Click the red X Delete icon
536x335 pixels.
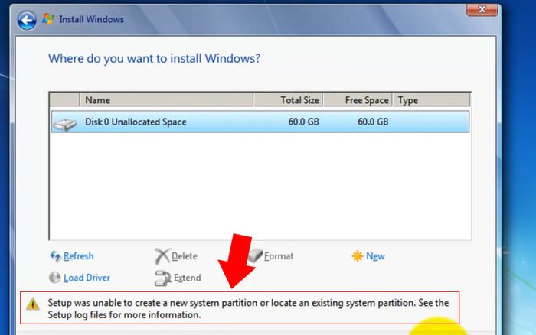(162, 256)
